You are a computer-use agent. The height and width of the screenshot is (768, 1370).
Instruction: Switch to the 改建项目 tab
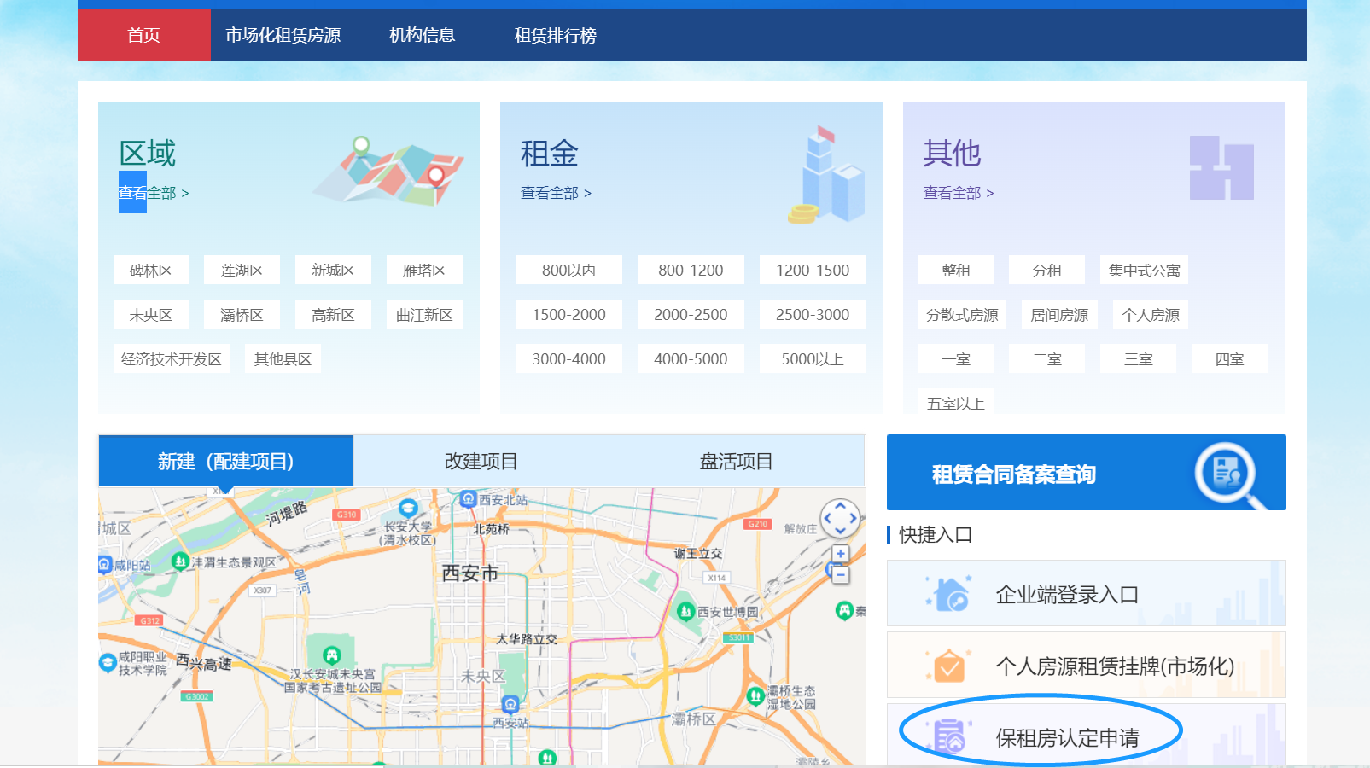tap(481, 462)
